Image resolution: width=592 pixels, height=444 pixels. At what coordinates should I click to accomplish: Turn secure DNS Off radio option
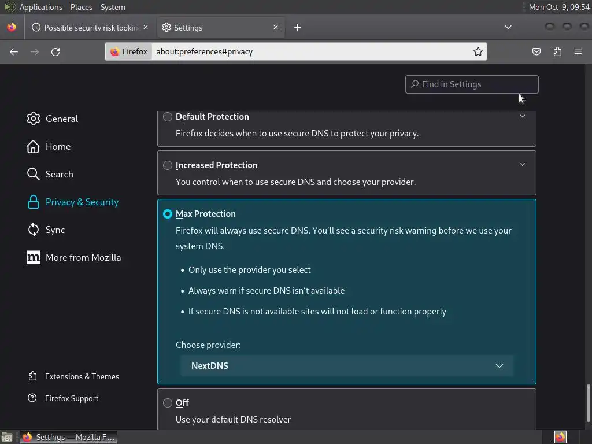click(168, 403)
